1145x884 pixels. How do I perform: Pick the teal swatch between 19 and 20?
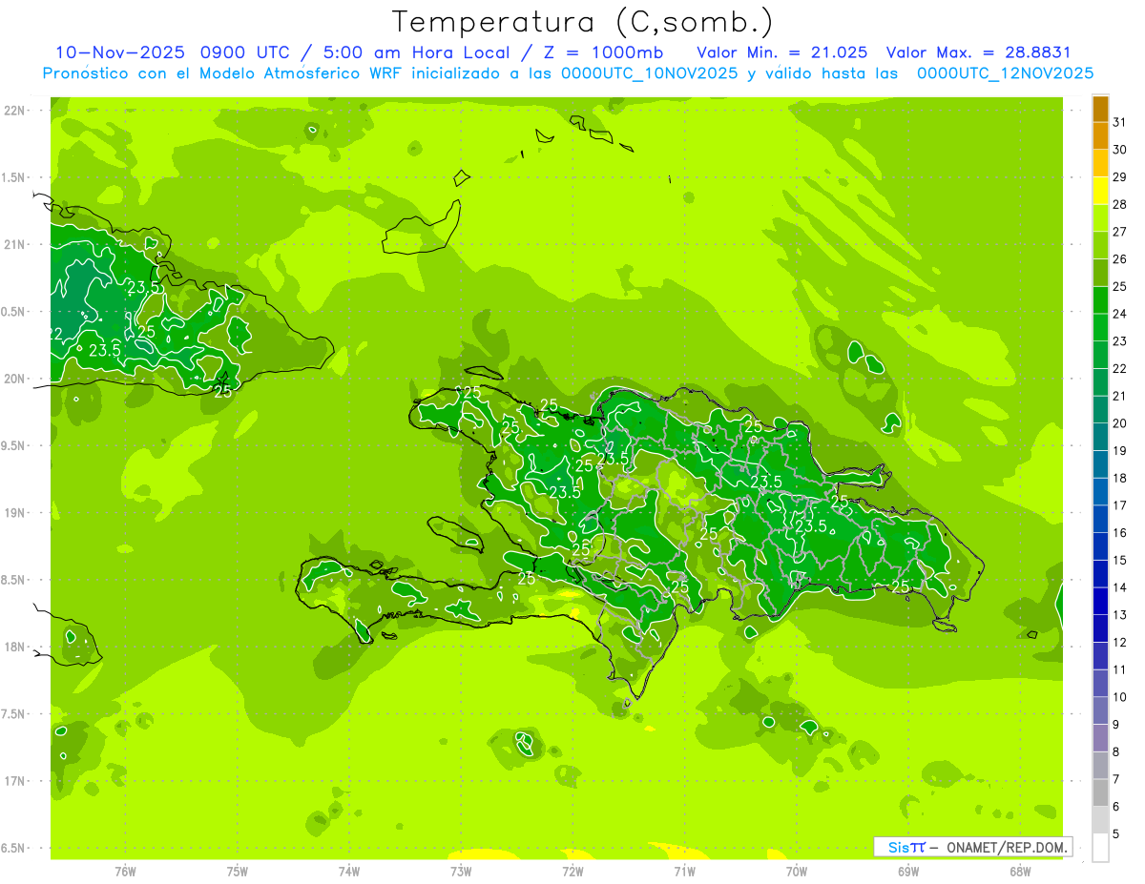1100,437
